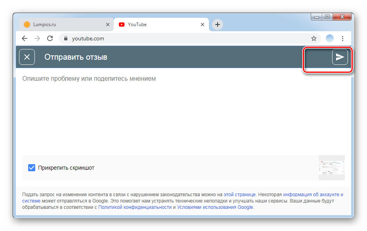The width and height of the screenshot is (367, 231).
Task: Click the YouTube tab favicon
Action: 122,25
